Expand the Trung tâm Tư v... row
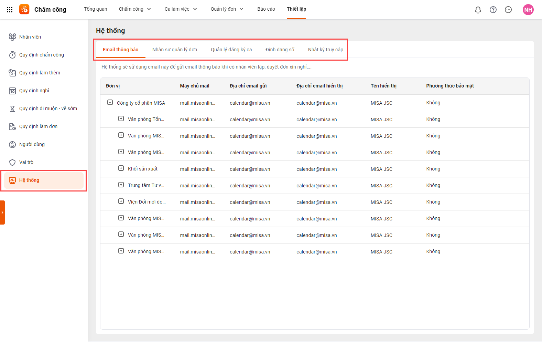 [121, 185]
